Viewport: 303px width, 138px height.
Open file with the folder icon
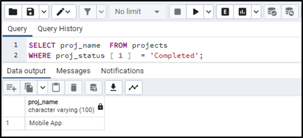click(13, 12)
